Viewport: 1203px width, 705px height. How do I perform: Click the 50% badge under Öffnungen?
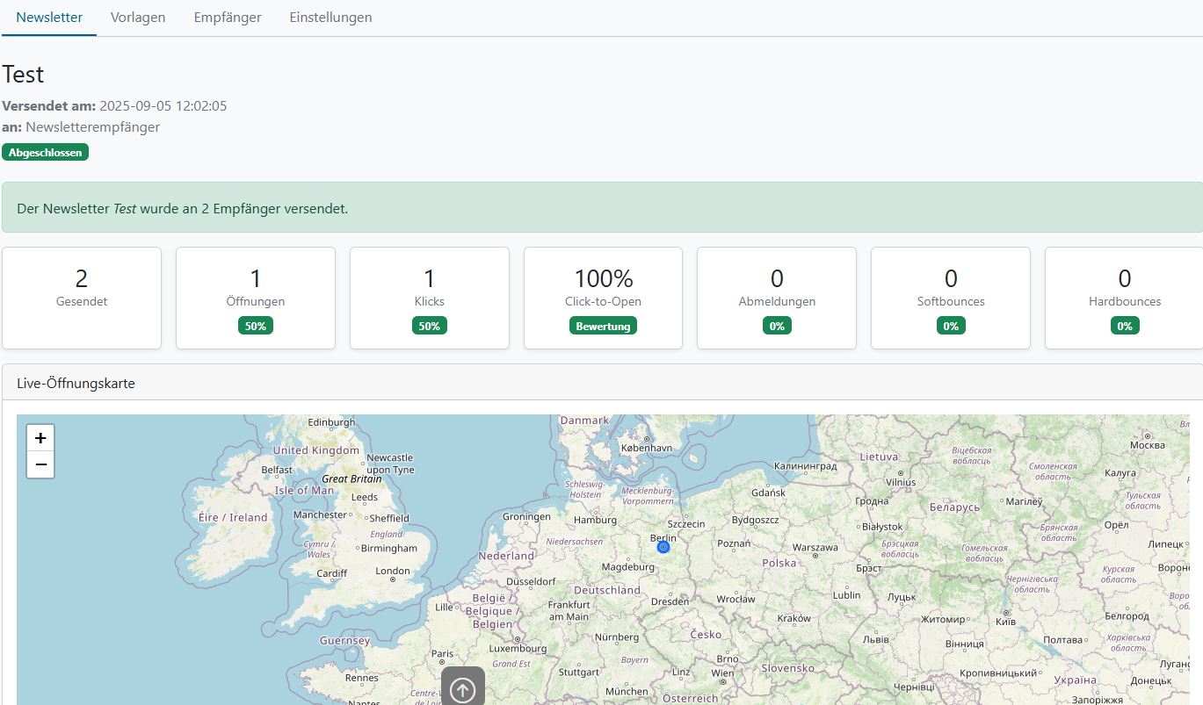coord(255,325)
